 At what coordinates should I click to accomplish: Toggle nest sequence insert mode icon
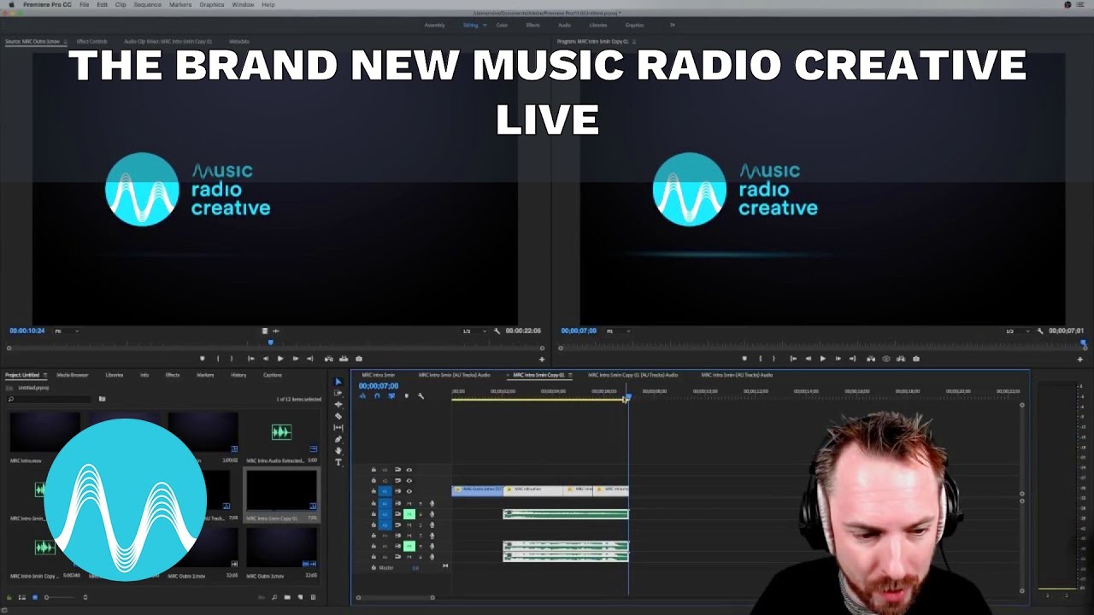362,395
